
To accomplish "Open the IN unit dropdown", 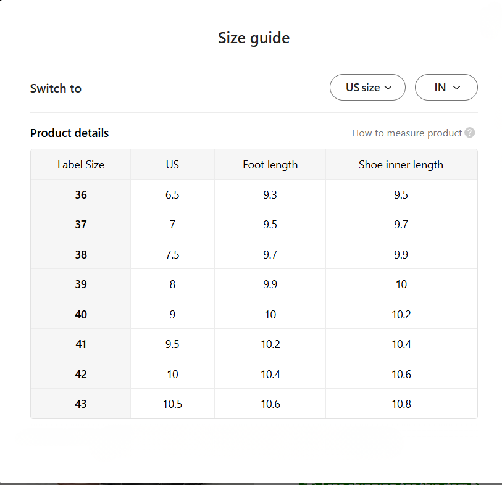I will pyautogui.click(x=446, y=88).
